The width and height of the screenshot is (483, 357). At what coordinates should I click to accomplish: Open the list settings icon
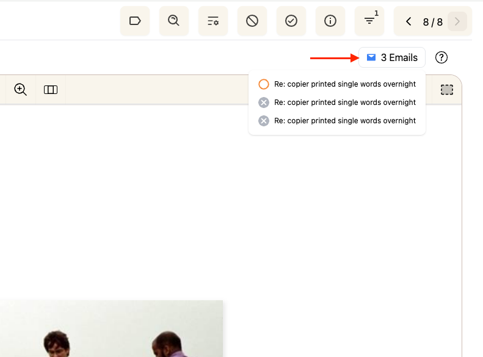[x=213, y=21]
